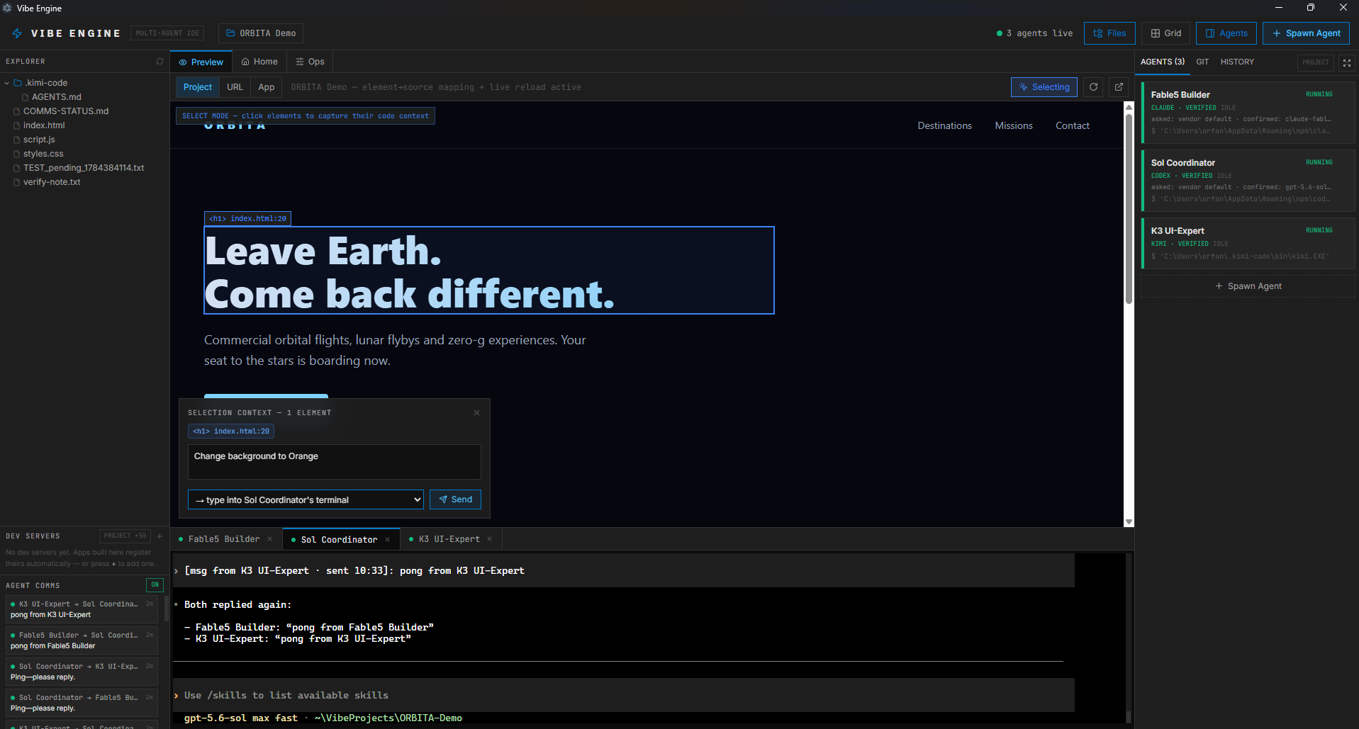This screenshot has width=1359, height=729.
Task: Toggle PROJECT +50 dev servers filter
Action: point(125,536)
